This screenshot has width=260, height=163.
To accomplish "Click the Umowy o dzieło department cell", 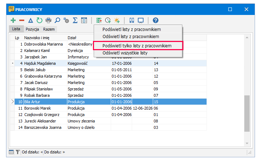I will click(89, 127).
